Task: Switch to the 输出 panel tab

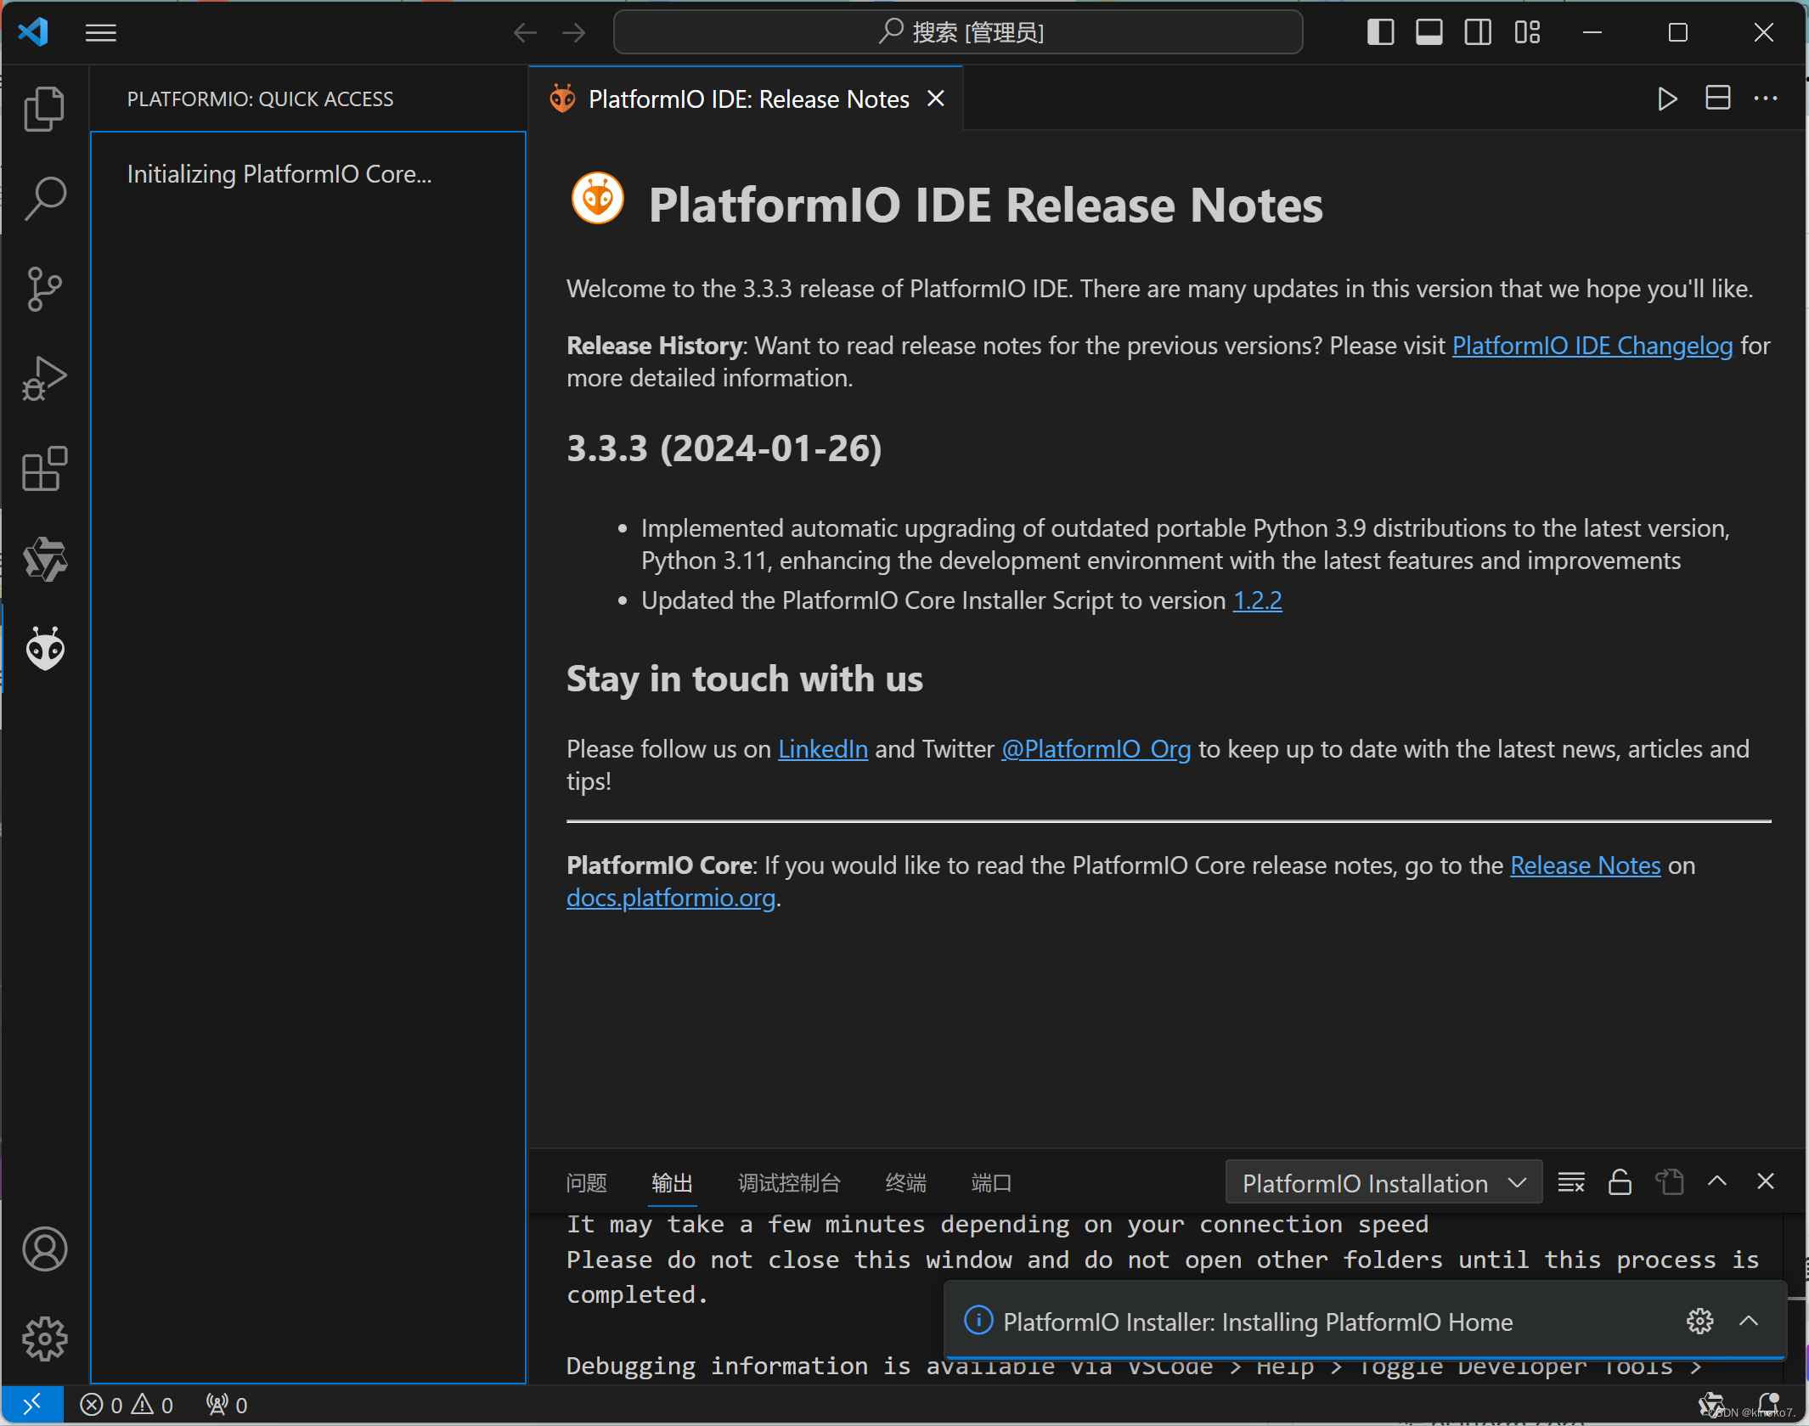Action: [x=672, y=1183]
